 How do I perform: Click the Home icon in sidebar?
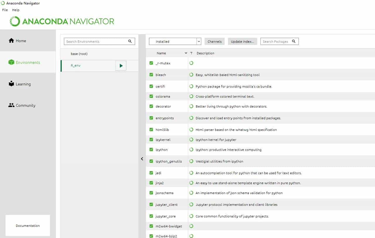point(11,41)
